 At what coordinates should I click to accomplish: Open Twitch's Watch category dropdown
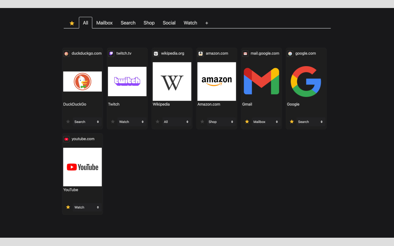(x=131, y=122)
